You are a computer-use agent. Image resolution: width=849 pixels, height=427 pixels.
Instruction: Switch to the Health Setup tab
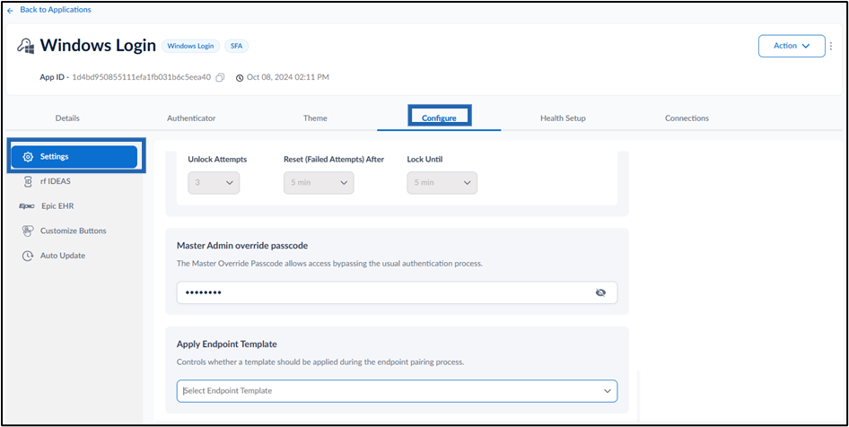coord(563,118)
